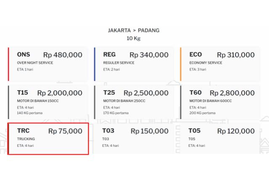
Task: Click the Rp 340,000 price
Action: click(149, 55)
